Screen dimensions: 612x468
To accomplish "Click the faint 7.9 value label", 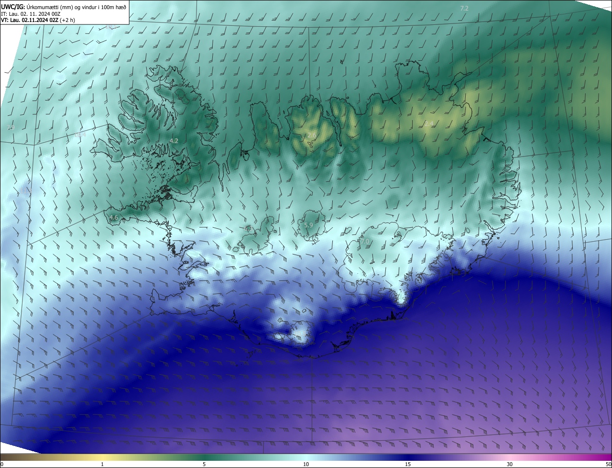I will click(11, 127).
